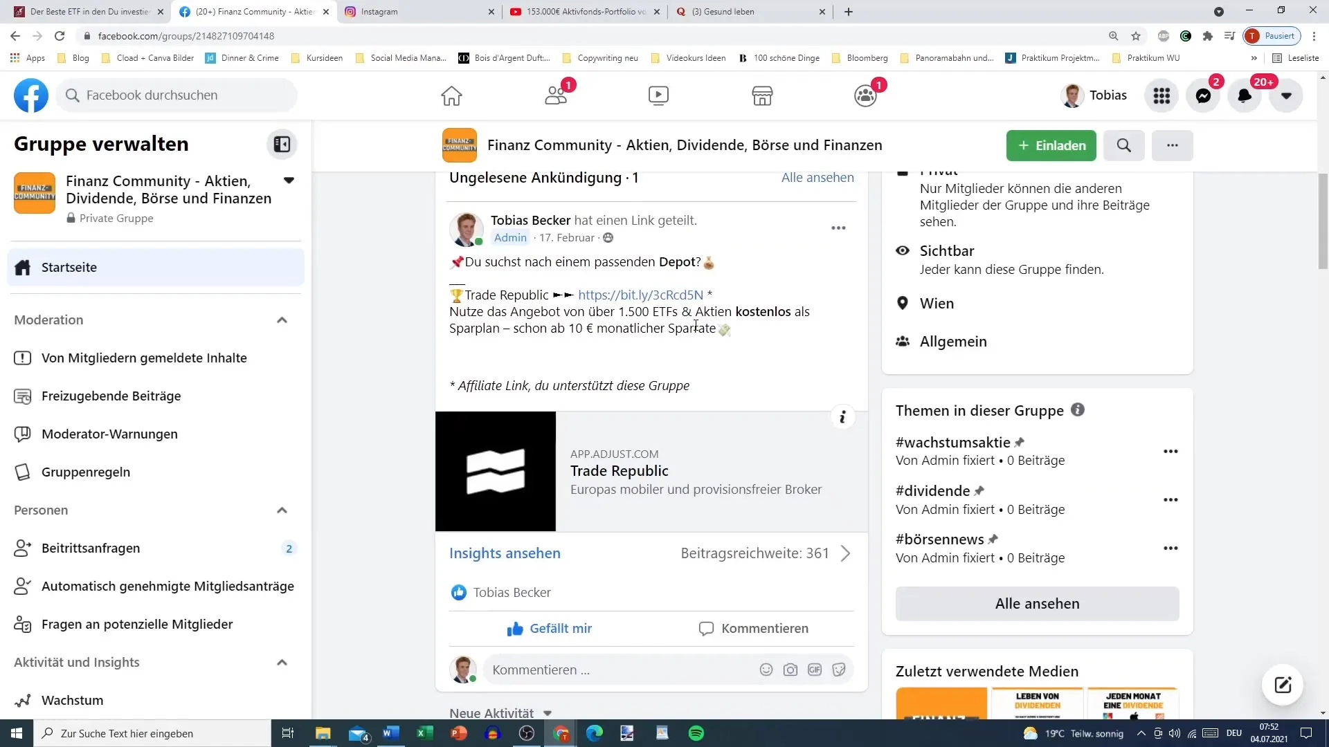This screenshot has width=1329, height=747.
Task: Collapse the Personen section
Action: click(282, 510)
